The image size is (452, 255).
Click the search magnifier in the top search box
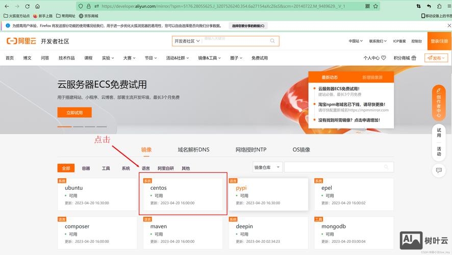pyautogui.click(x=272, y=41)
